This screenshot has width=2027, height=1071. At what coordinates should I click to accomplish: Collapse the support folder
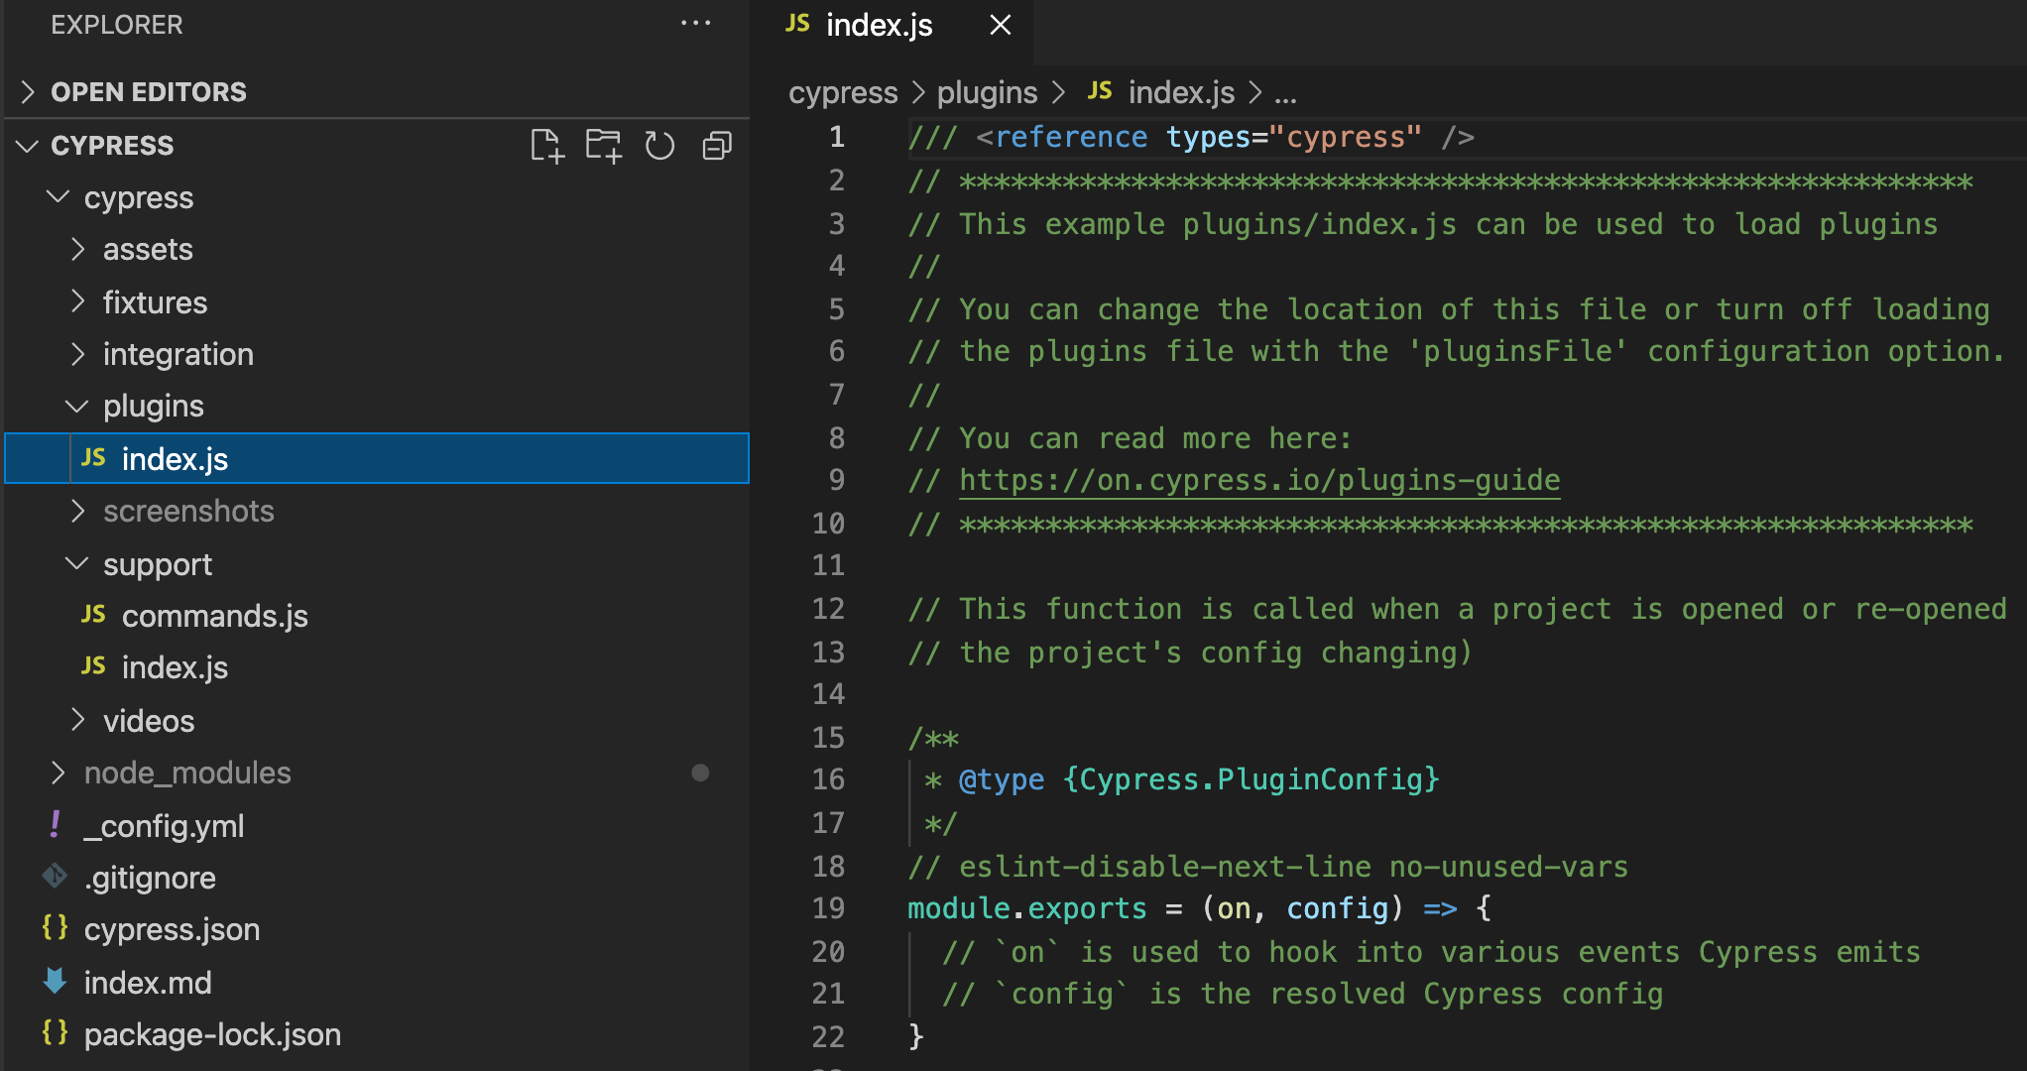click(77, 563)
